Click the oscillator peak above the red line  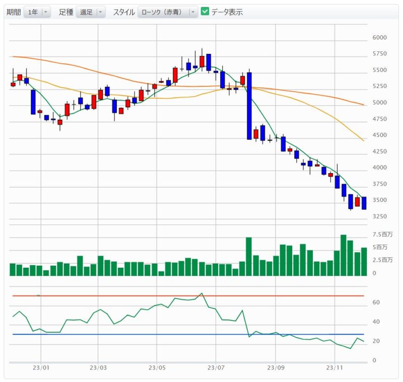(202, 293)
